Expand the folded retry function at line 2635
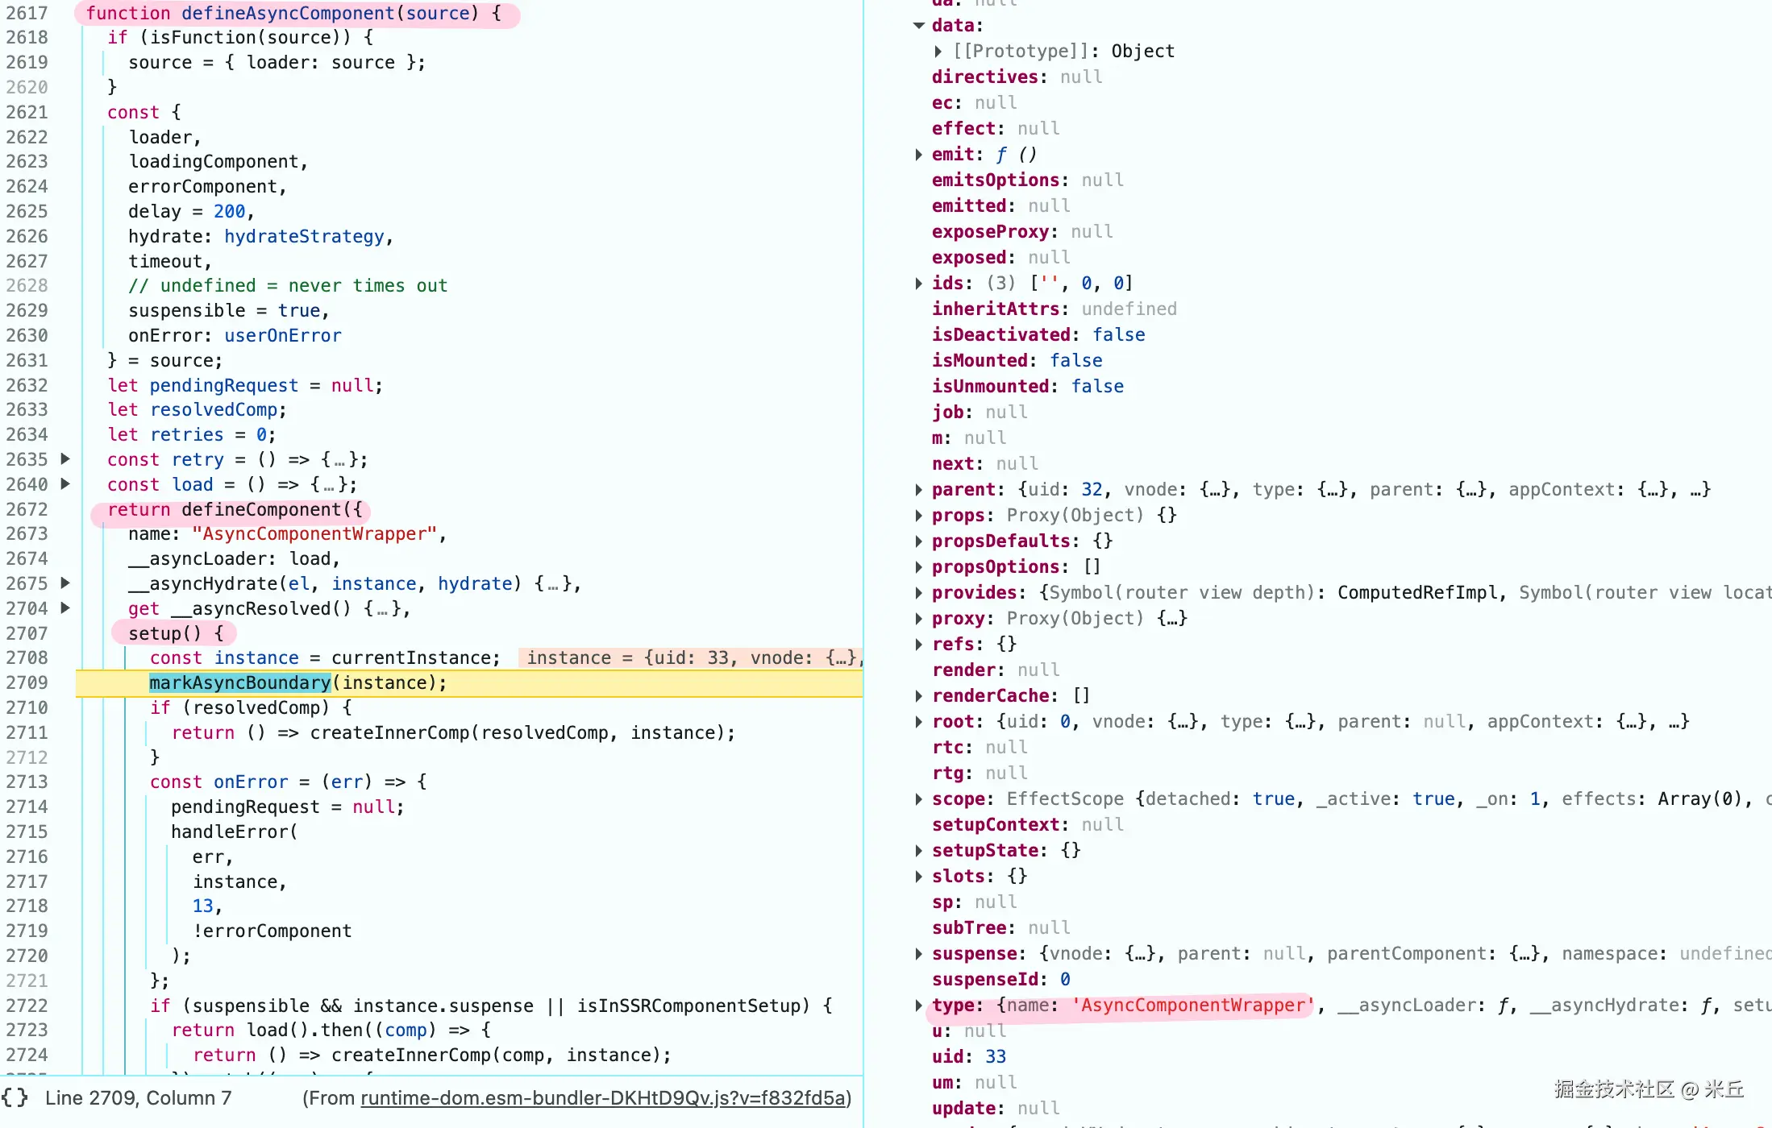 pyautogui.click(x=65, y=458)
